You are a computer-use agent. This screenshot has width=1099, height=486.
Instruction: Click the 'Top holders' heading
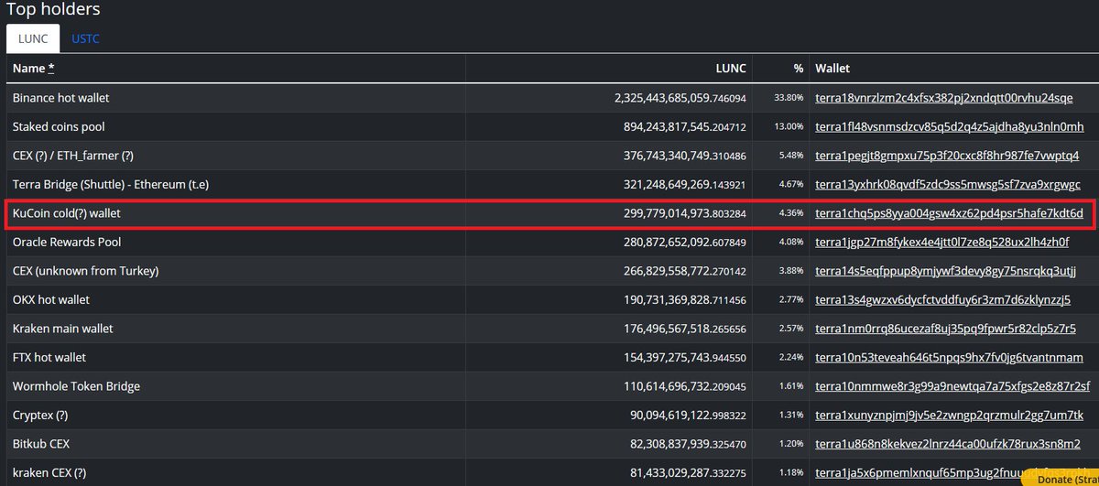click(53, 9)
